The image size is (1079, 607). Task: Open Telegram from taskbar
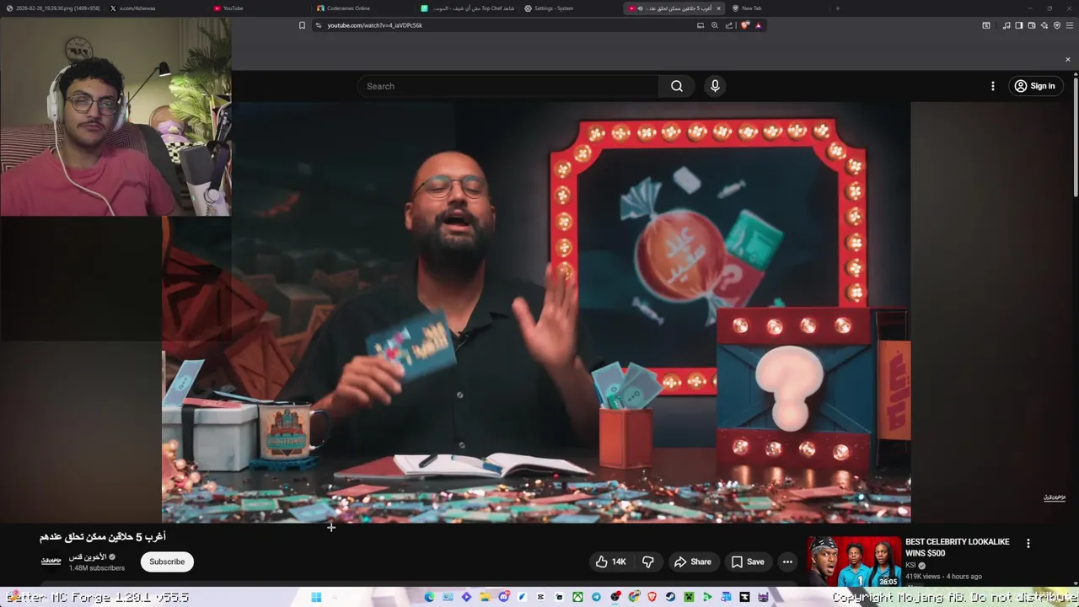coord(597,598)
